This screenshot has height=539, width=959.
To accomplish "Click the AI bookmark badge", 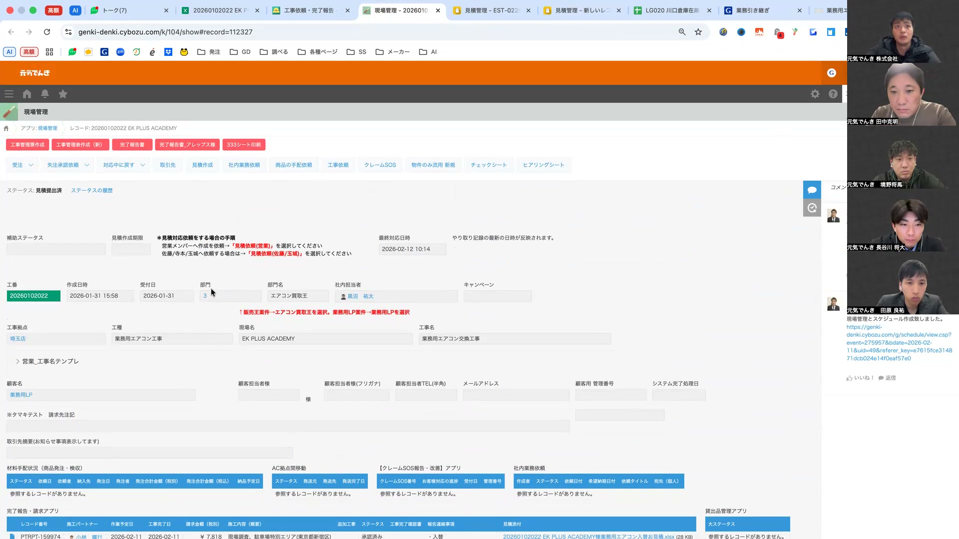I will [9, 52].
